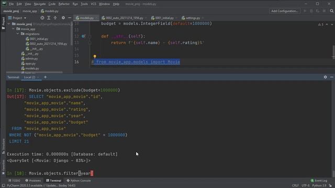The height and width of the screenshot is (188, 335).
Task: Click the yellow intention lightbulb icon
Action: pos(95,56)
